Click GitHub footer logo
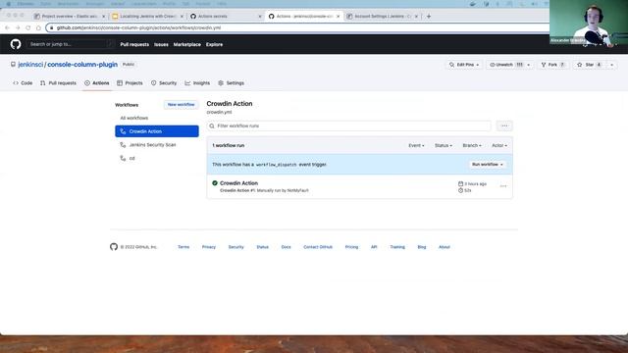628x353 pixels. [114, 247]
